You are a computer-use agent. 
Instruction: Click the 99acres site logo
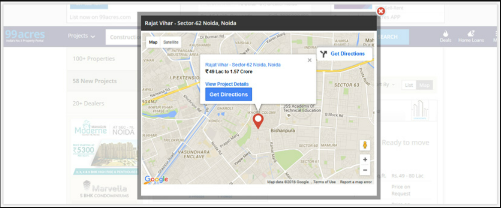tap(25, 36)
